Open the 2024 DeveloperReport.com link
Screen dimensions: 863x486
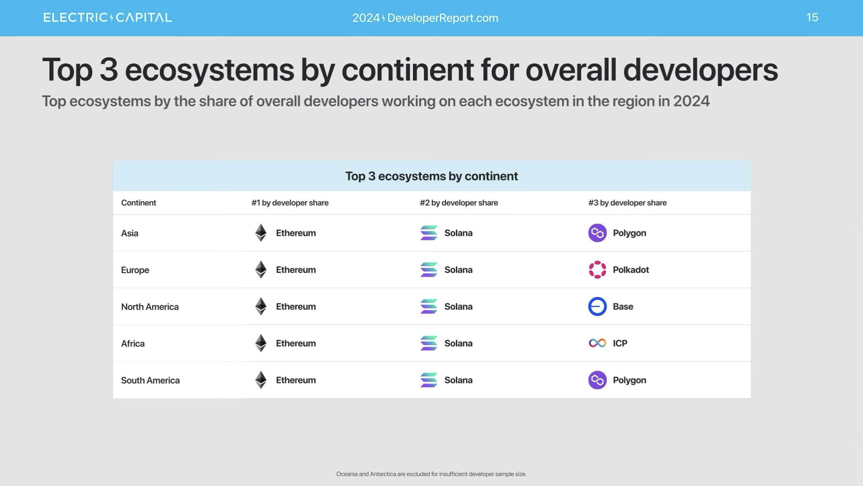click(x=425, y=18)
